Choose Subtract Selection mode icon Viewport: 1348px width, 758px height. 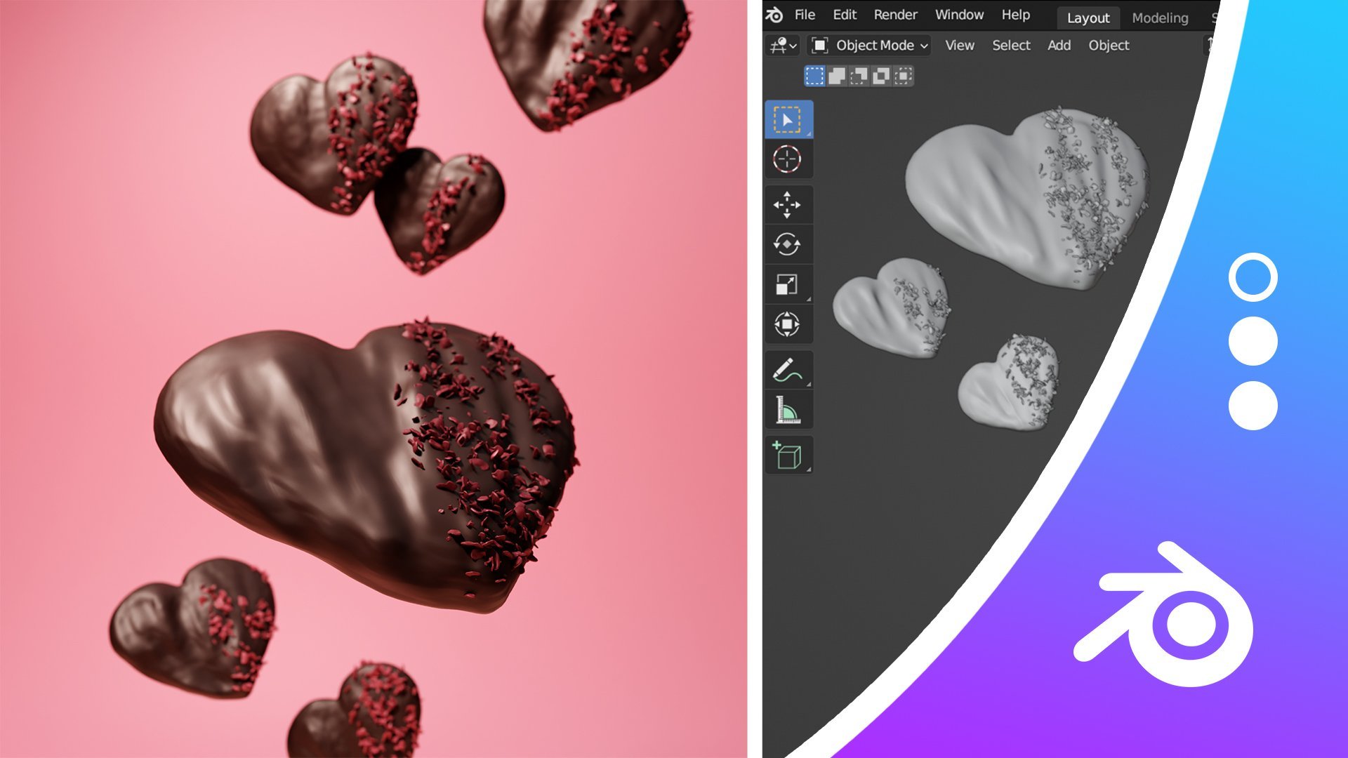point(859,76)
